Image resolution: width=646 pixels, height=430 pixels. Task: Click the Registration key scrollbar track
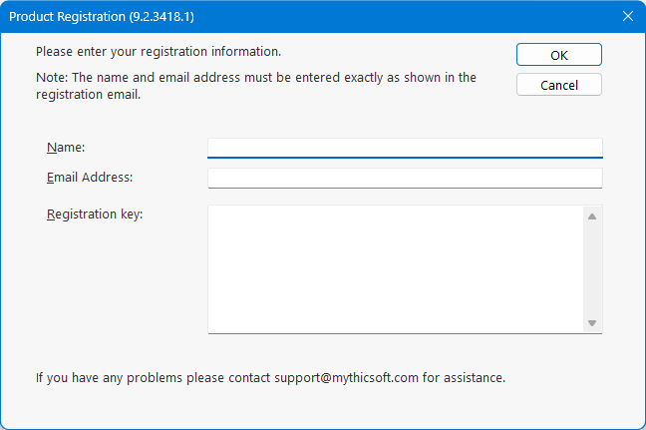point(591,269)
